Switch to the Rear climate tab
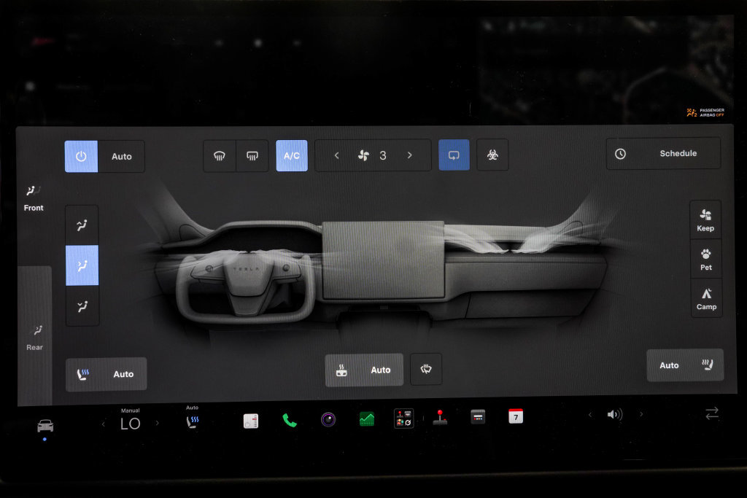747x498 pixels. coord(34,338)
